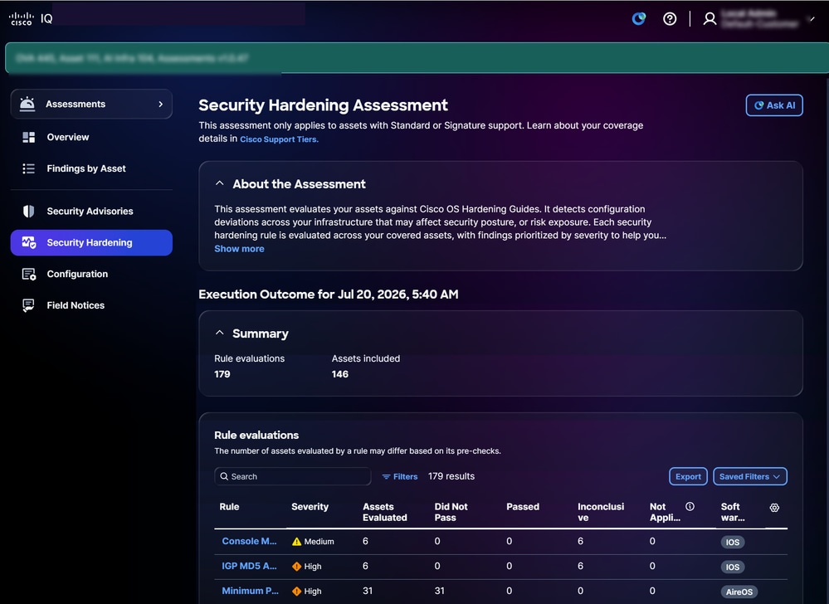Click the Security Hardening icon
829x604 pixels.
coord(28,242)
